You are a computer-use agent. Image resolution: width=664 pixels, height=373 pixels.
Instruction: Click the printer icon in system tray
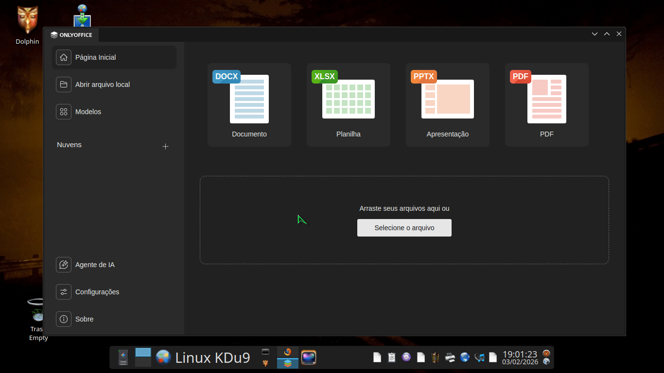click(x=450, y=357)
